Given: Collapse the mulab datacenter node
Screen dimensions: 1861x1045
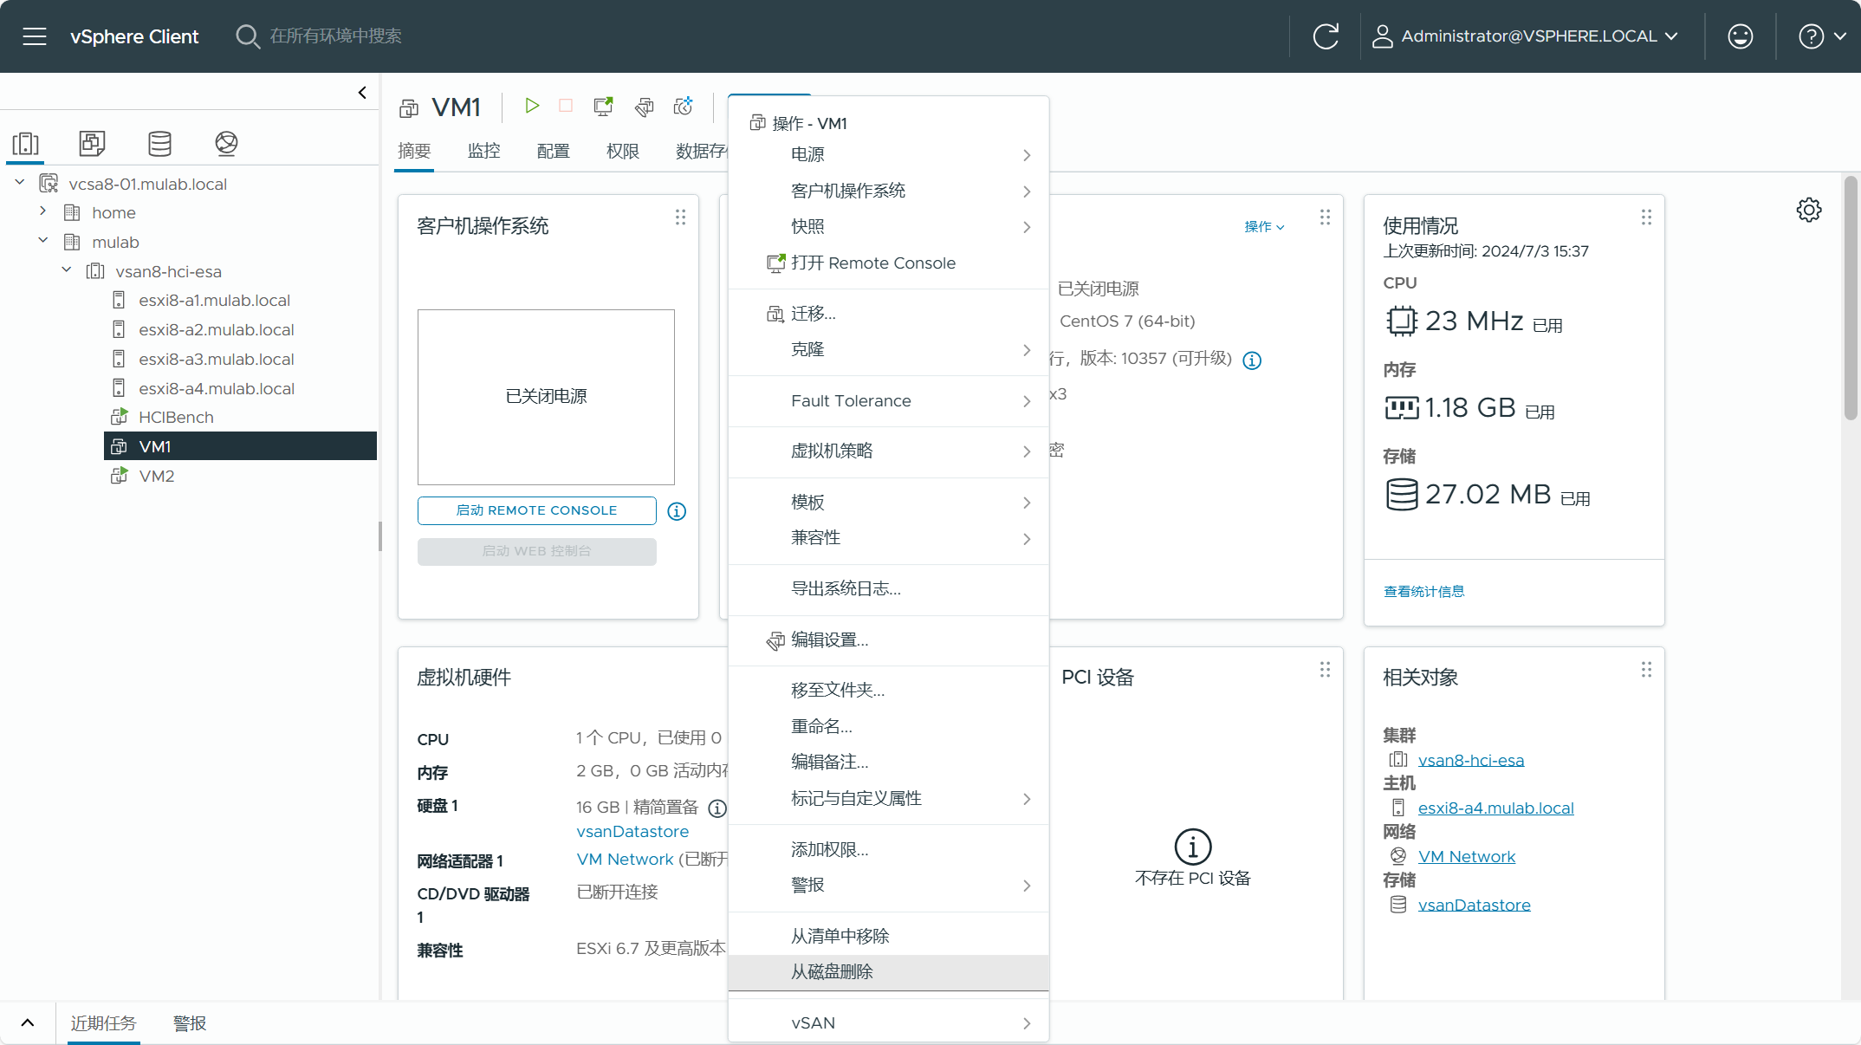Looking at the screenshot, I should click(42, 241).
